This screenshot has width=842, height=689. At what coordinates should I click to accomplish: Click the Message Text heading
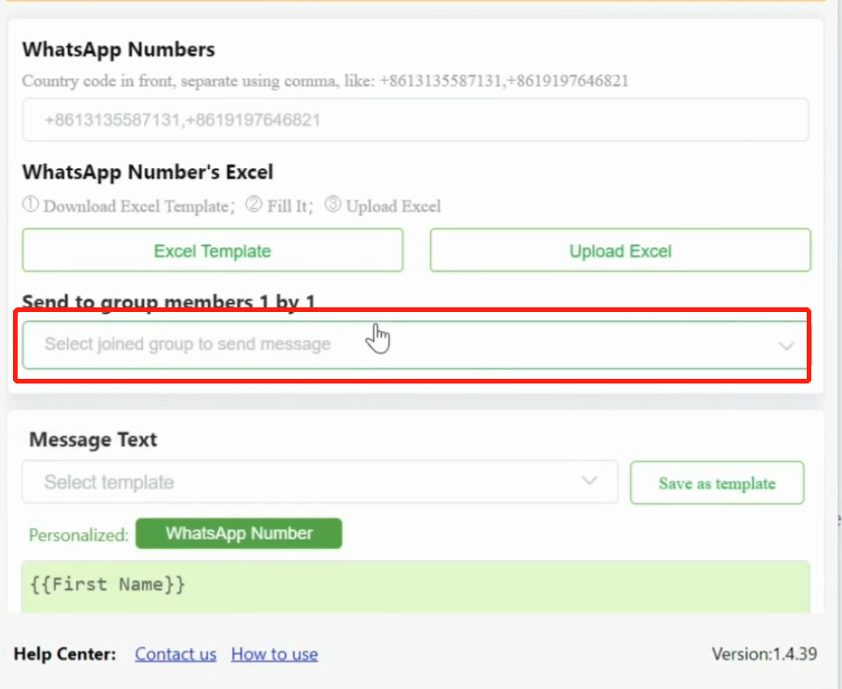pos(93,439)
